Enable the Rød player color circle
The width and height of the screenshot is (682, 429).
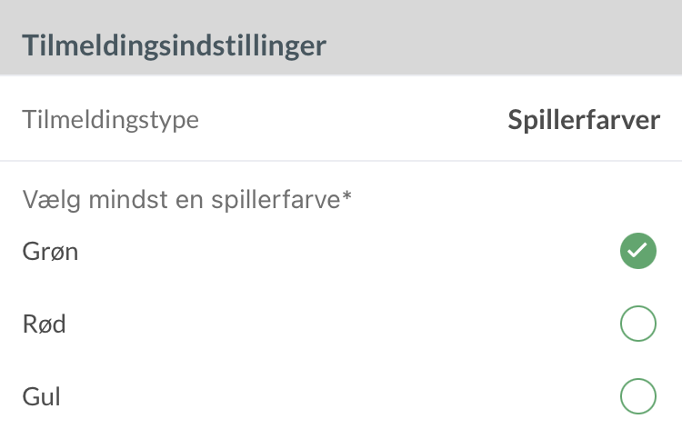coord(638,324)
